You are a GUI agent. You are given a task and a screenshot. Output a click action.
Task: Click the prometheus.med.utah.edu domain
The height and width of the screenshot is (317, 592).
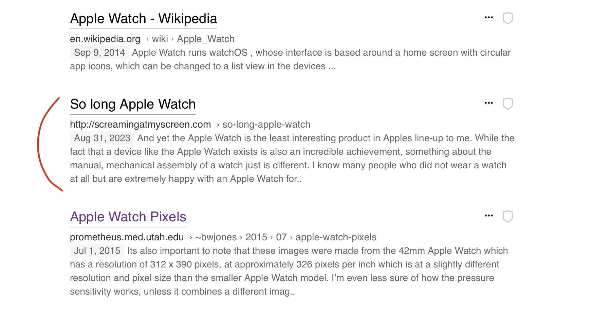click(127, 237)
